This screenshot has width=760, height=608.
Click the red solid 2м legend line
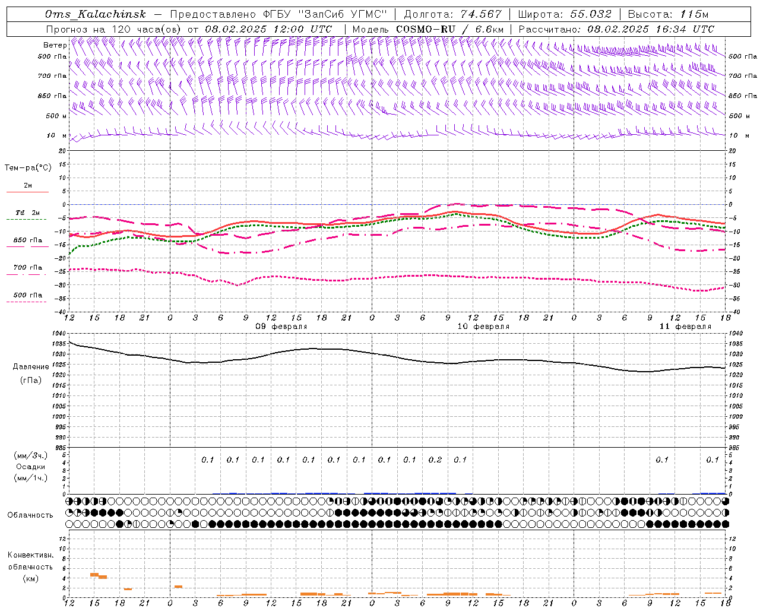tap(27, 192)
